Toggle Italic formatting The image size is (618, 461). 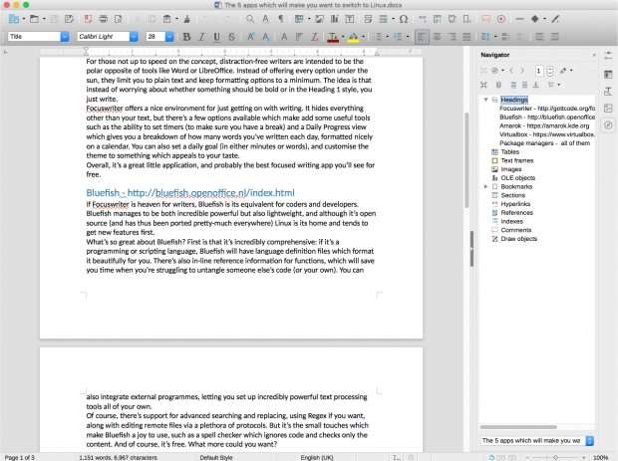(x=201, y=37)
